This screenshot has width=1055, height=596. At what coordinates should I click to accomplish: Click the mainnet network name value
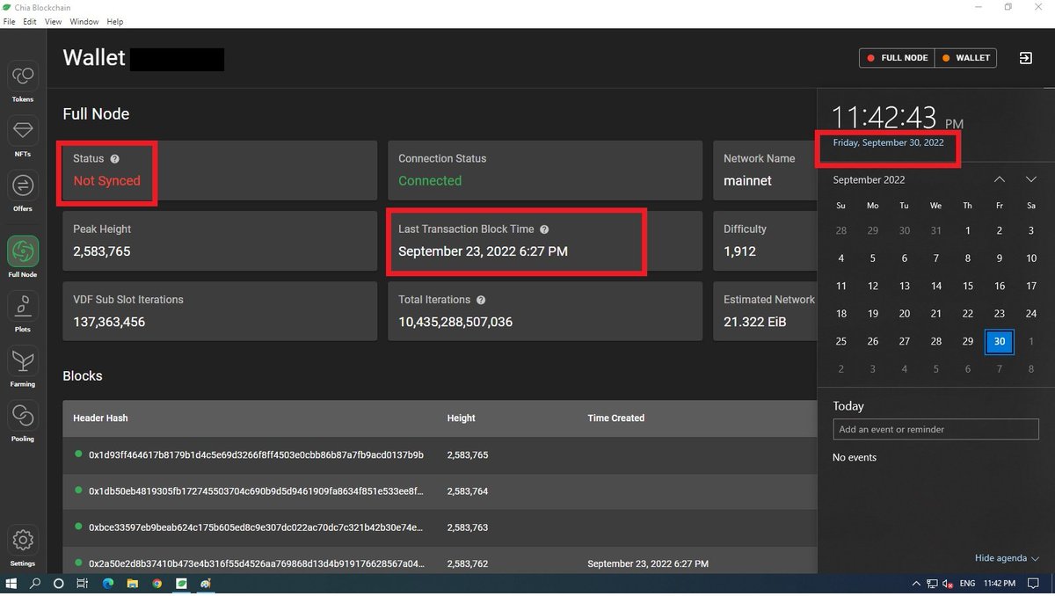747,181
